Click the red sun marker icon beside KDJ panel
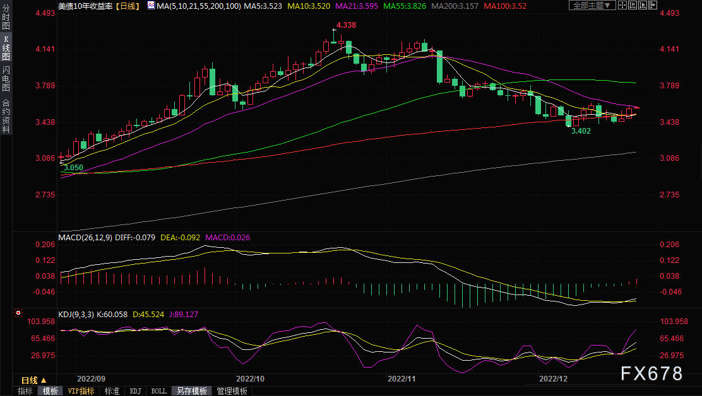This screenshot has height=396, width=702. pyautogui.click(x=18, y=313)
